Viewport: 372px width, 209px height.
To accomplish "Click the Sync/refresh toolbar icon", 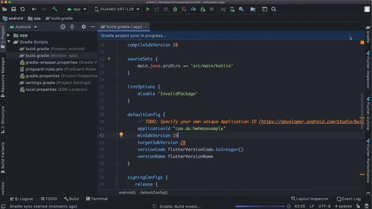I will (23, 9).
